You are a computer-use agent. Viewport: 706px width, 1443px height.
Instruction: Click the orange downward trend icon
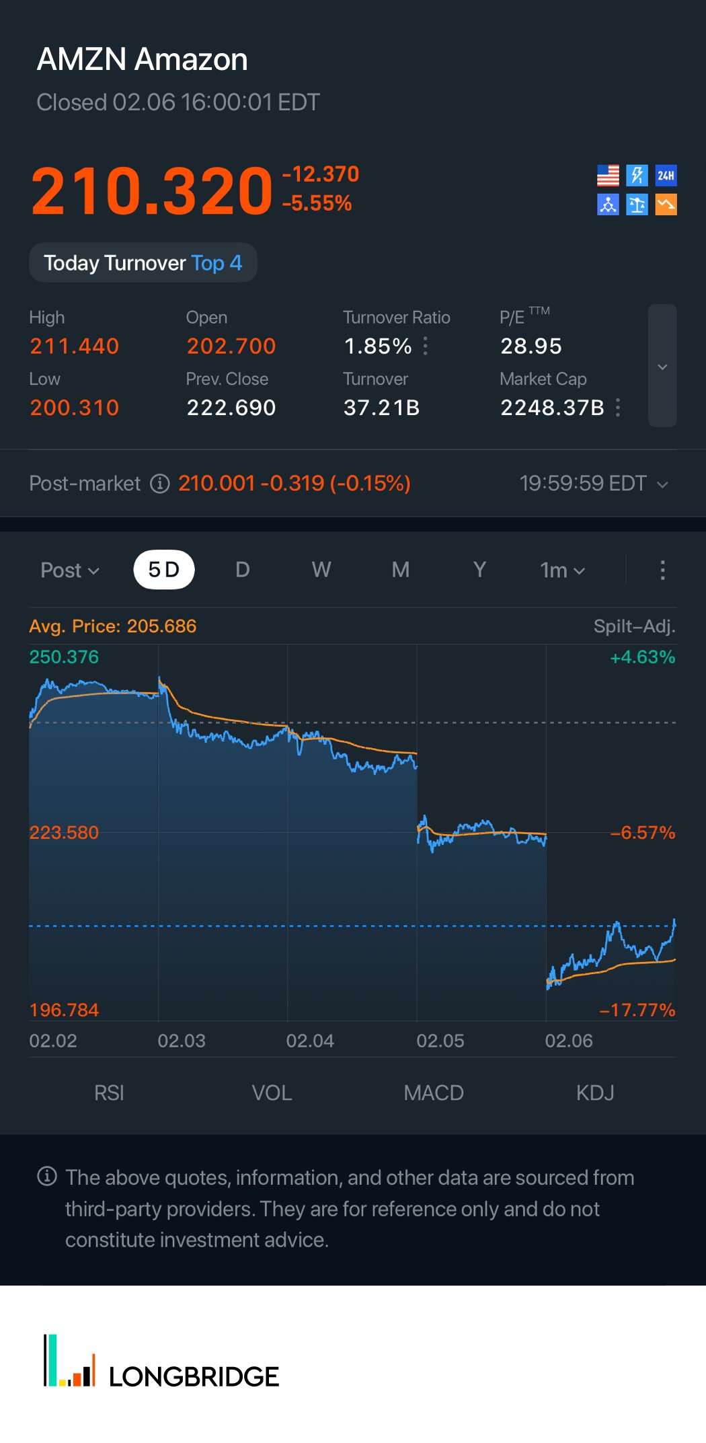pos(666,205)
